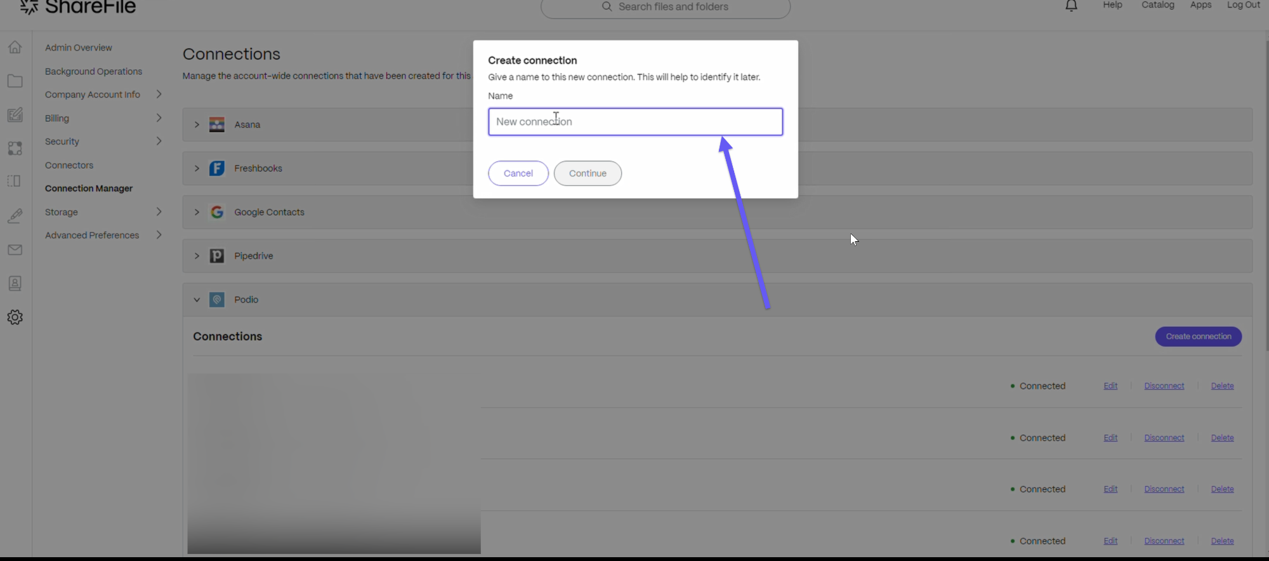Focus the connection Name input field

[x=635, y=122]
